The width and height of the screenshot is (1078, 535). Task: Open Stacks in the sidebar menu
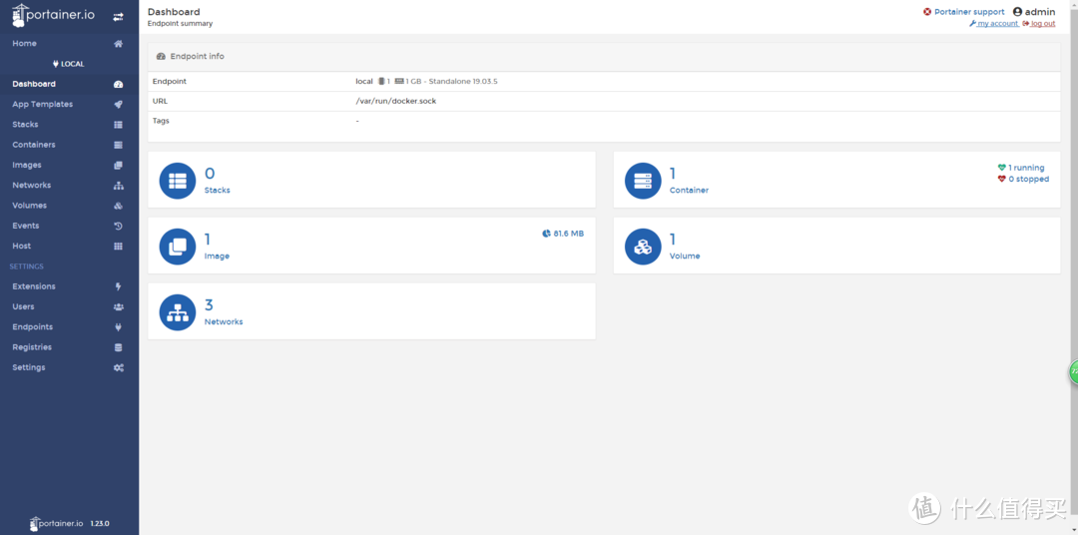25,125
